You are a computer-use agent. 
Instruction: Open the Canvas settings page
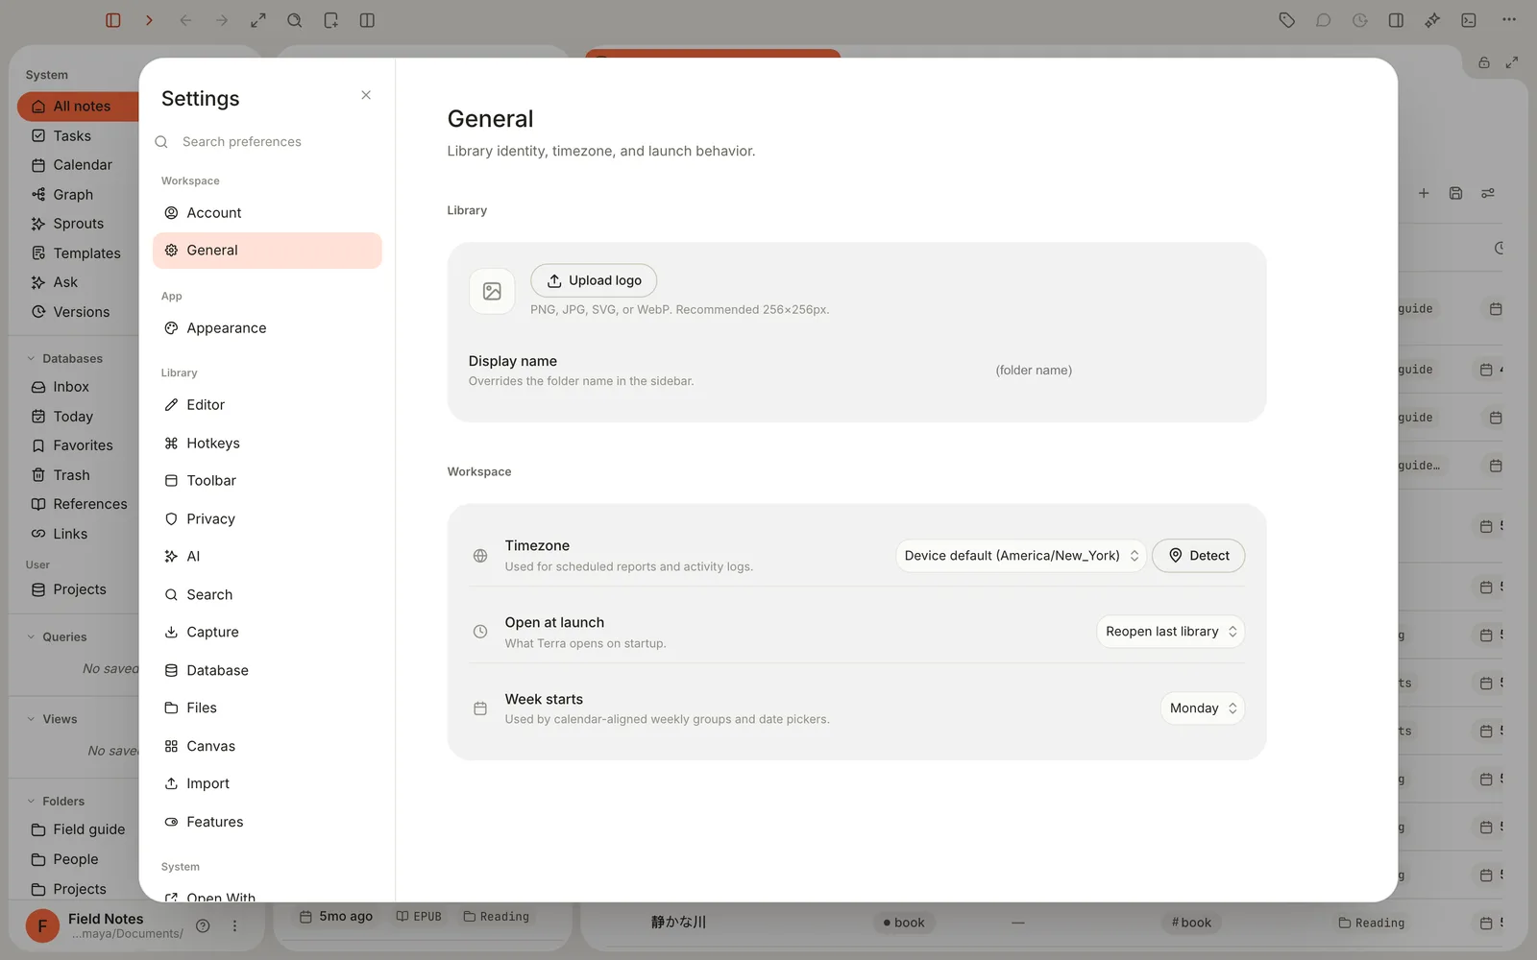[267, 746]
